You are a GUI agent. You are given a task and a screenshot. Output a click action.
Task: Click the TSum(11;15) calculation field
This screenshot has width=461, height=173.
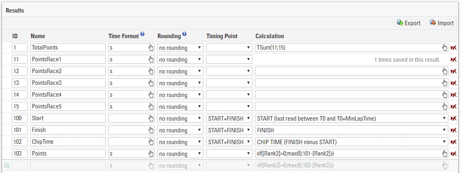point(347,48)
